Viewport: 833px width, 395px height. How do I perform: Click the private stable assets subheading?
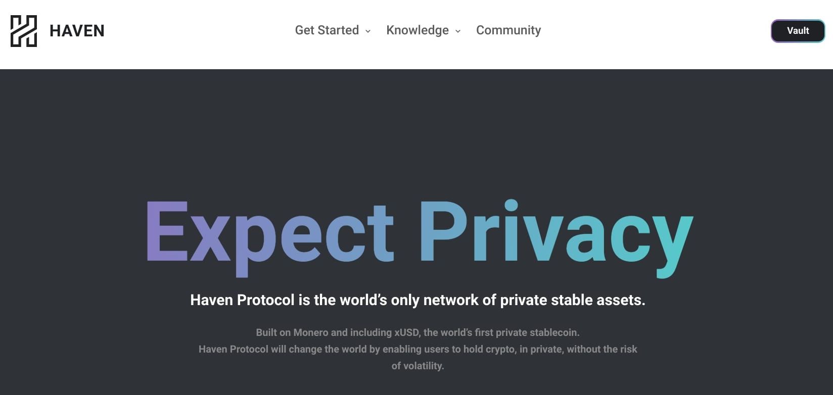coord(418,300)
